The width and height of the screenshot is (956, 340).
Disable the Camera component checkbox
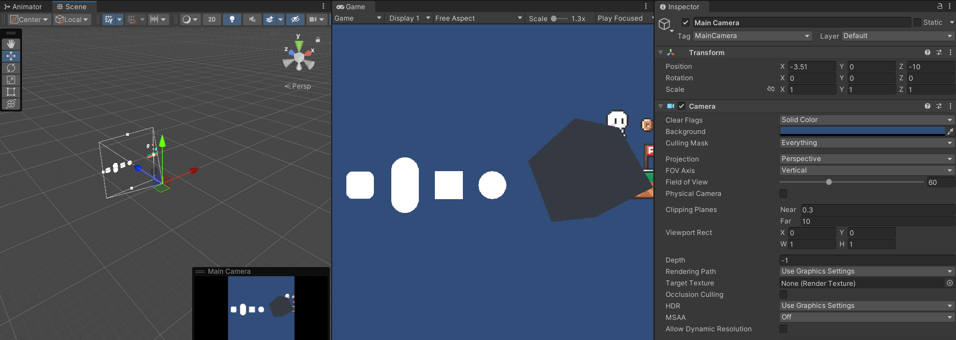(x=682, y=106)
